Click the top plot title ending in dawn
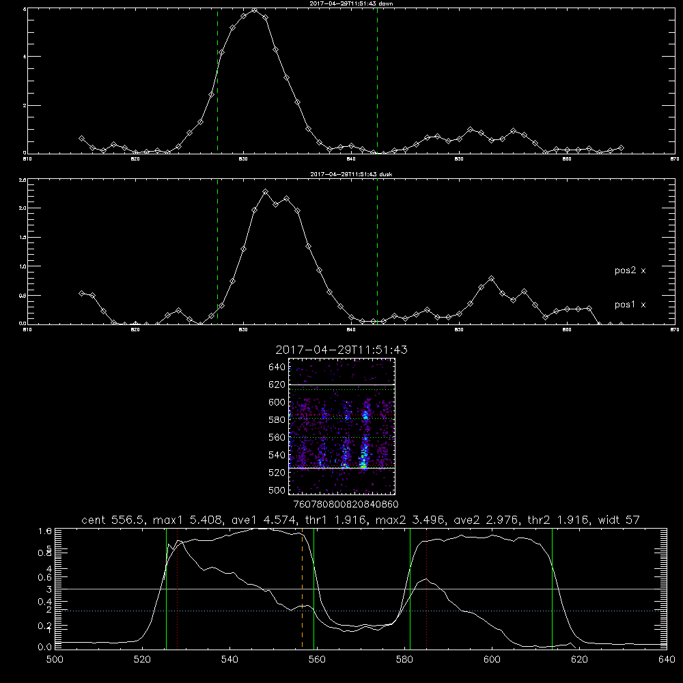Screen dimensions: 683x683 tap(351, 3)
